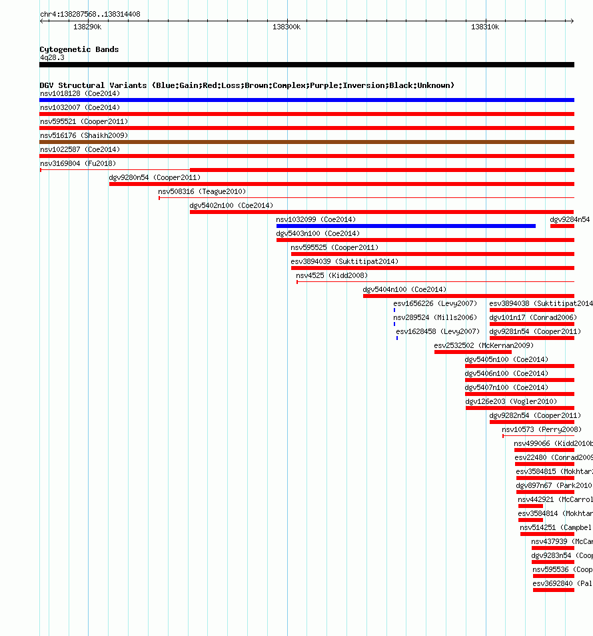Screen dimensions: 593x636
Task: Select nsv4525 (Kidd2008) label
Action: [332, 275]
